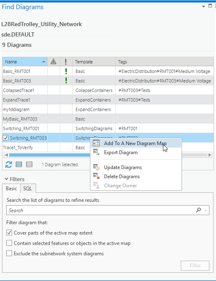216x281 pixels.
Task: Click the clear selection list icon
Action: click(x=29, y=165)
